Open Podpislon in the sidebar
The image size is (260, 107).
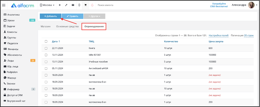(11, 72)
